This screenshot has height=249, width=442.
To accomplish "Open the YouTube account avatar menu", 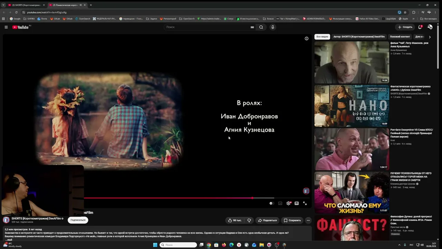I will click(x=430, y=27).
